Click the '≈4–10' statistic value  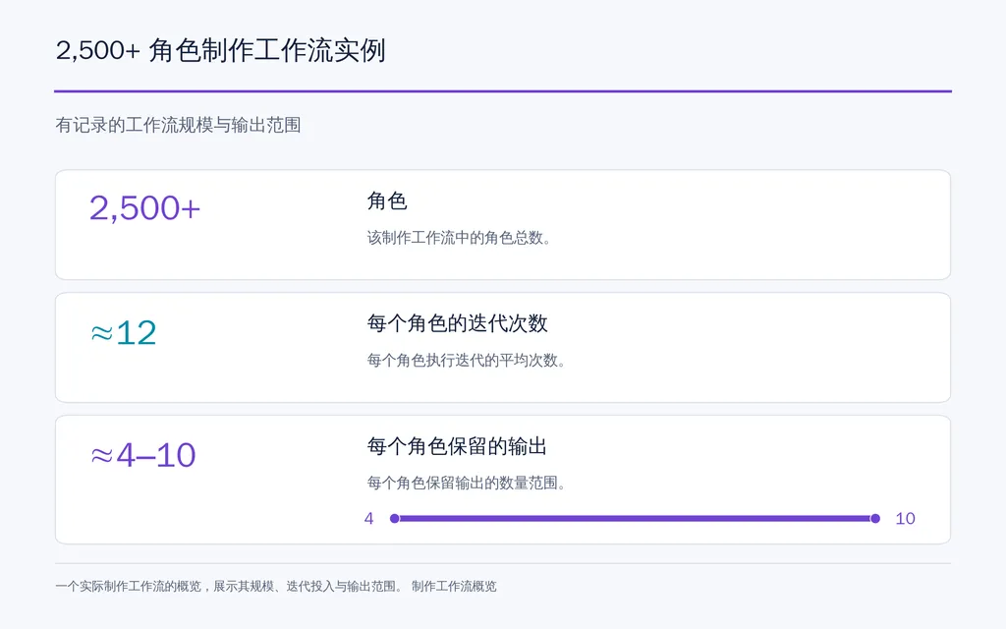pyautogui.click(x=143, y=455)
